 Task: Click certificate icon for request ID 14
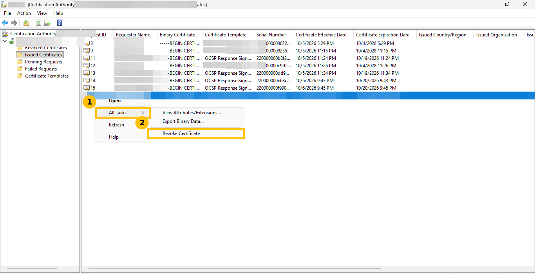(87, 81)
